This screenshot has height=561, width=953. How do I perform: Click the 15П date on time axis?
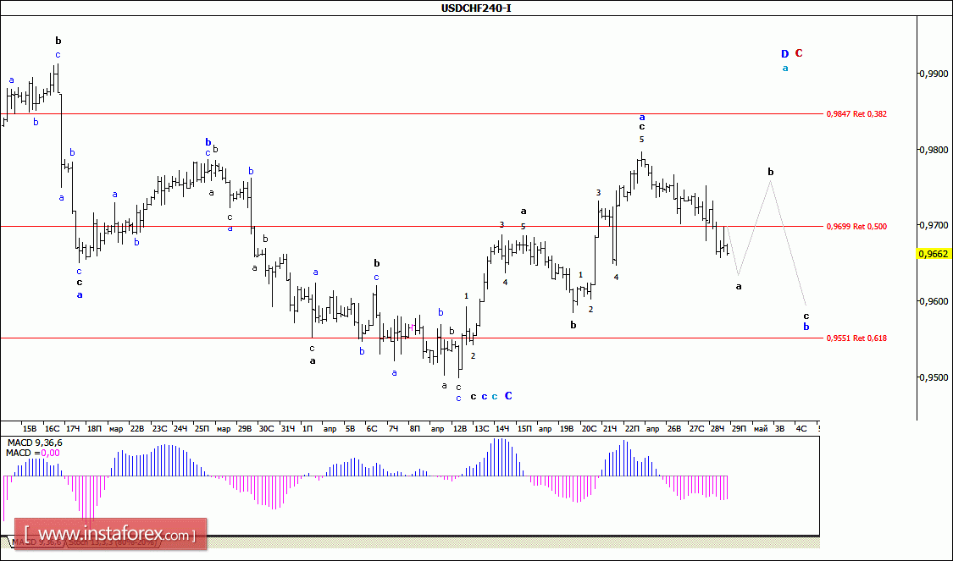click(x=524, y=429)
